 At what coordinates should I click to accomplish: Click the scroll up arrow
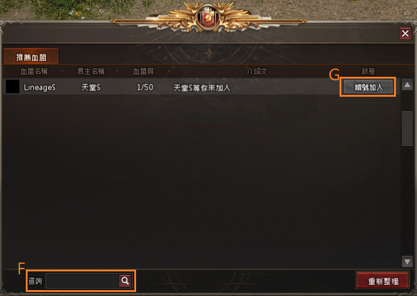pyautogui.click(x=407, y=85)
